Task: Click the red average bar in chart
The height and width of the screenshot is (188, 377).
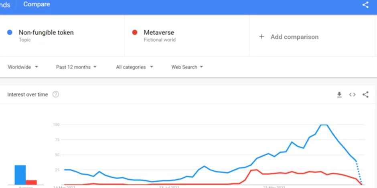Action: tap(31, 182)
